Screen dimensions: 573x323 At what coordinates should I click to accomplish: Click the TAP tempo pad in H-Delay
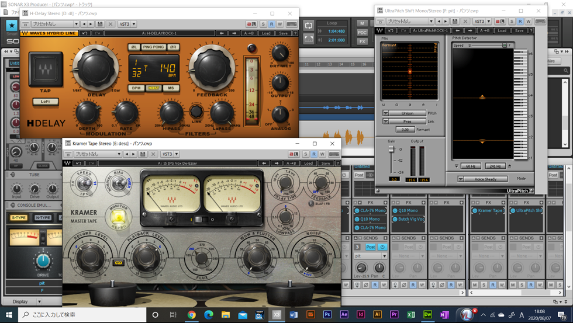(x=46, y=70)
